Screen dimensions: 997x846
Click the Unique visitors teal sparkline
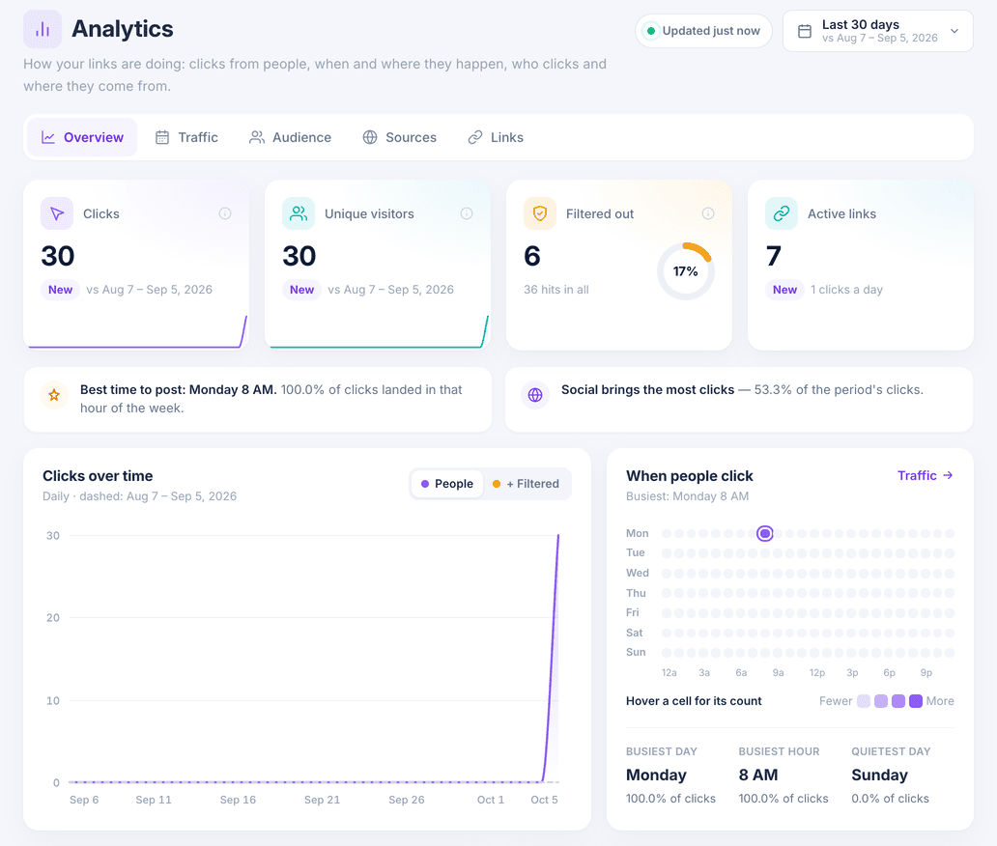379,332
